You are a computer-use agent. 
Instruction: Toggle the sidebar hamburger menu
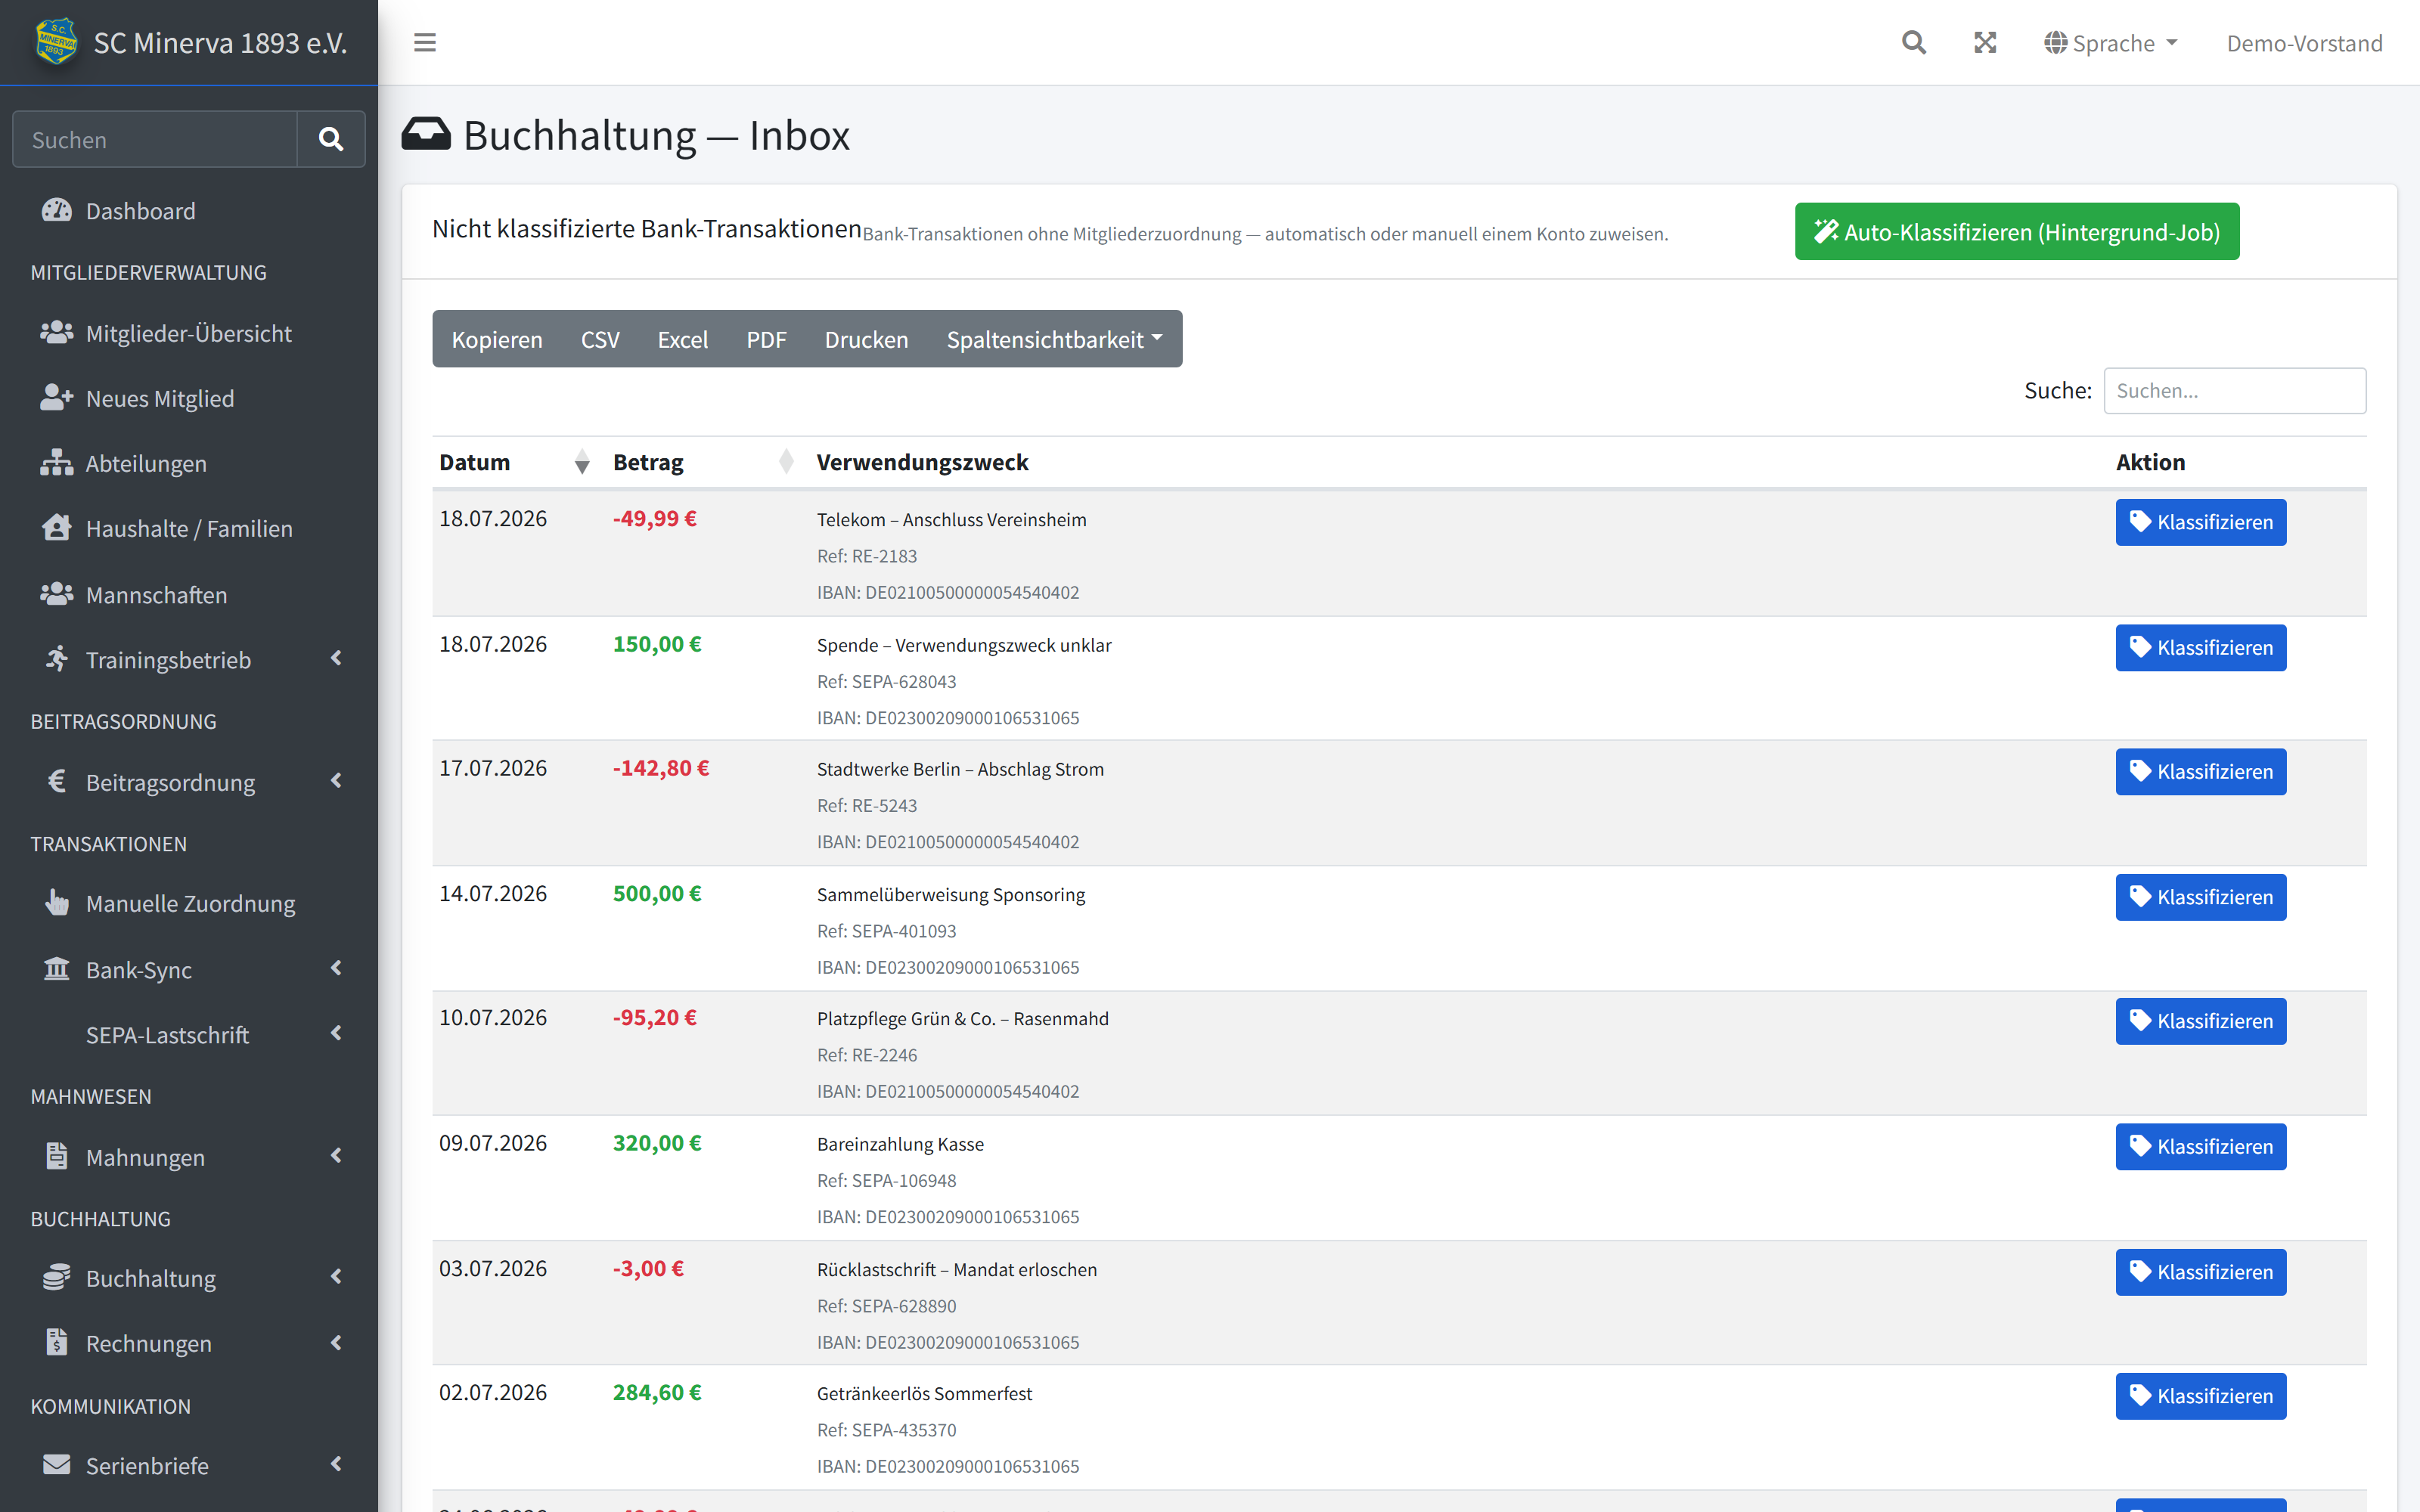[425, 43]
